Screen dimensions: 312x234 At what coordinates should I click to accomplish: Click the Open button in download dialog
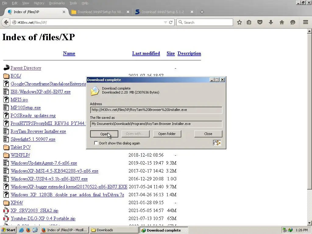104,134
